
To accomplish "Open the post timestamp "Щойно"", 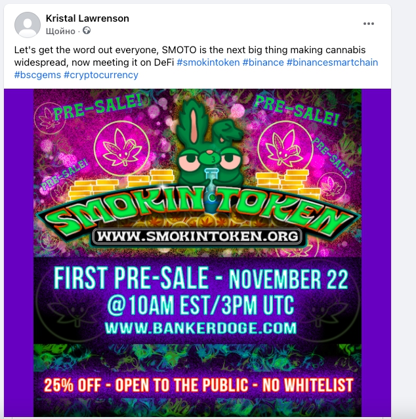I will 61,31.
